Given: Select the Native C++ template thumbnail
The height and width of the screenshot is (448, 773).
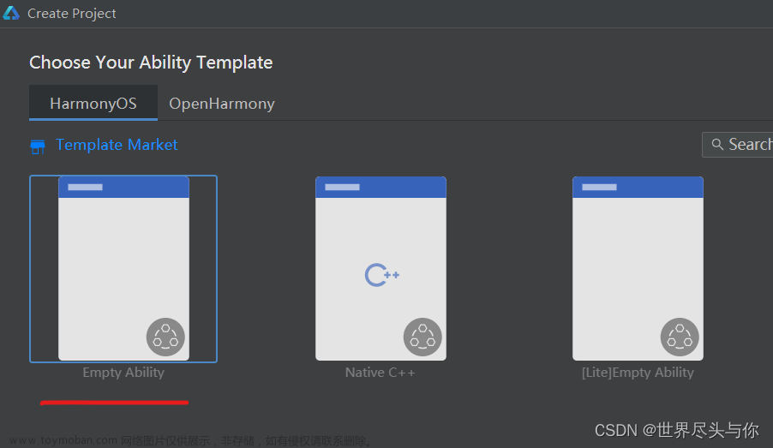Looking at the screenshot, I should pyautogui.click(x=381, y=269).
